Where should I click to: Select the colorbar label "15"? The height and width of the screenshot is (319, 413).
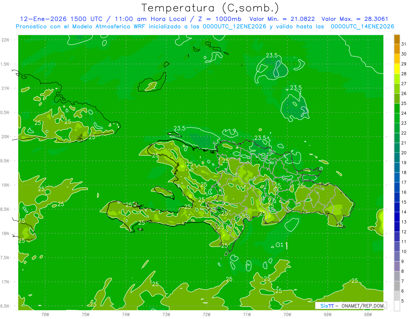[404, 202]
